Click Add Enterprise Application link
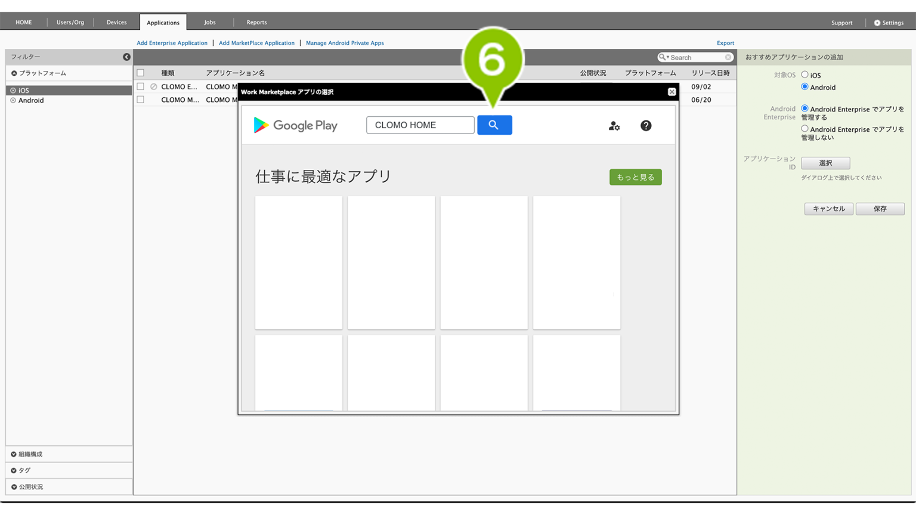 (x=172, y=43)
